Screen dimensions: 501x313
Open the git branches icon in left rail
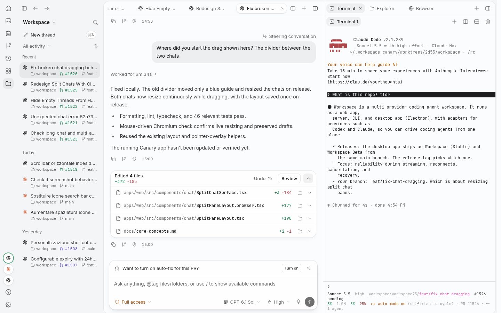click(x=8, y=46)
